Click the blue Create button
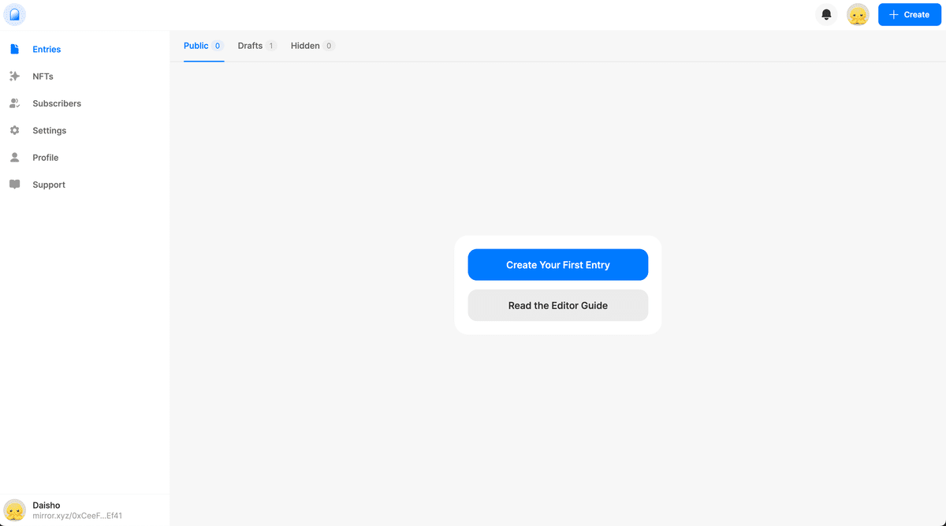This screenshot has height=526, width=946. point(909,14)
